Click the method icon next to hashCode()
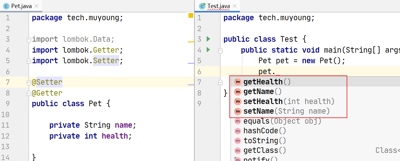Image resolution: width=400 pixels, height=161 pixels. tap(238, 131)
